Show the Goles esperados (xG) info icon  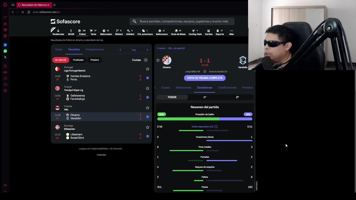coord(216,127)
